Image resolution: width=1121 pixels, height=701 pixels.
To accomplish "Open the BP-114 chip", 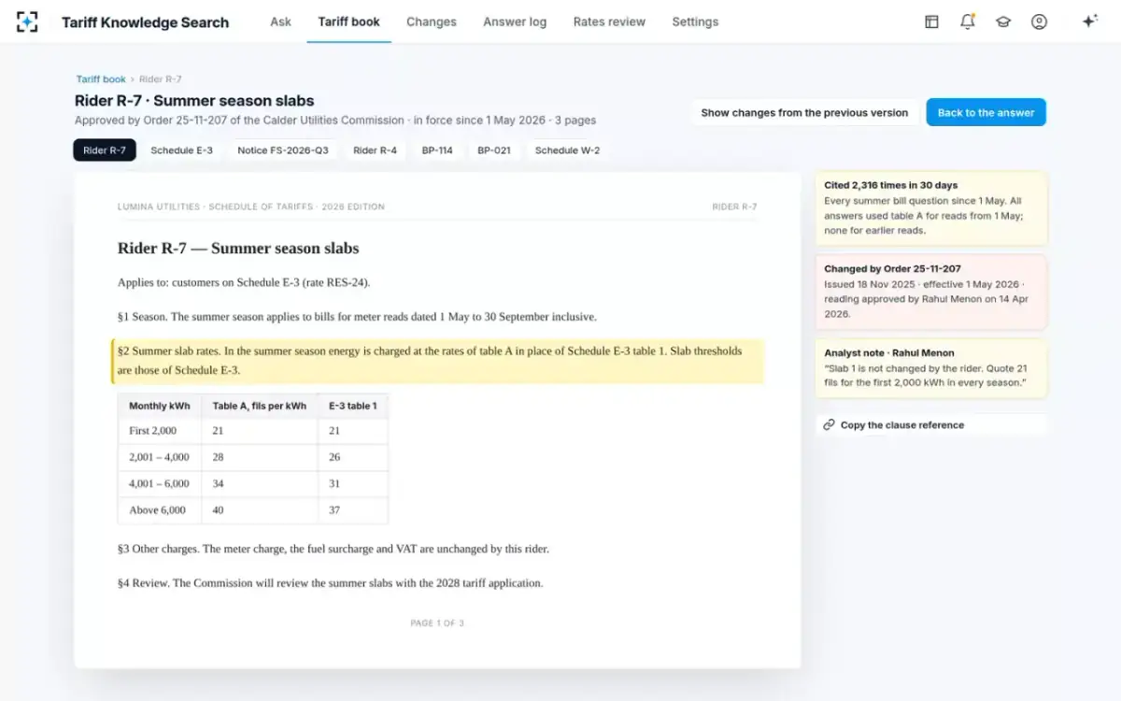I will coord(437,150).
